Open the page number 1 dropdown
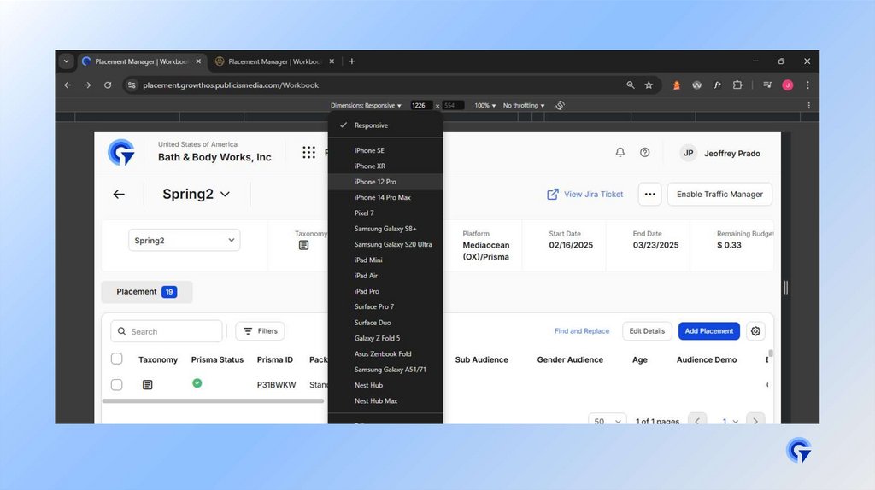 click(730, 421)
